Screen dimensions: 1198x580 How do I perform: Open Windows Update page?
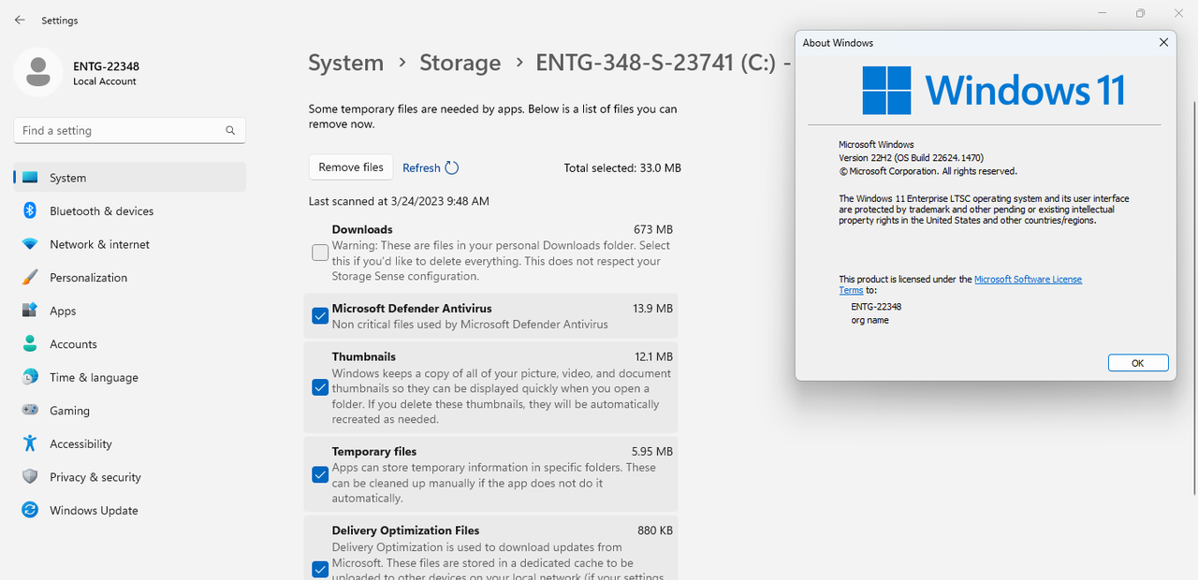point(130,510)
